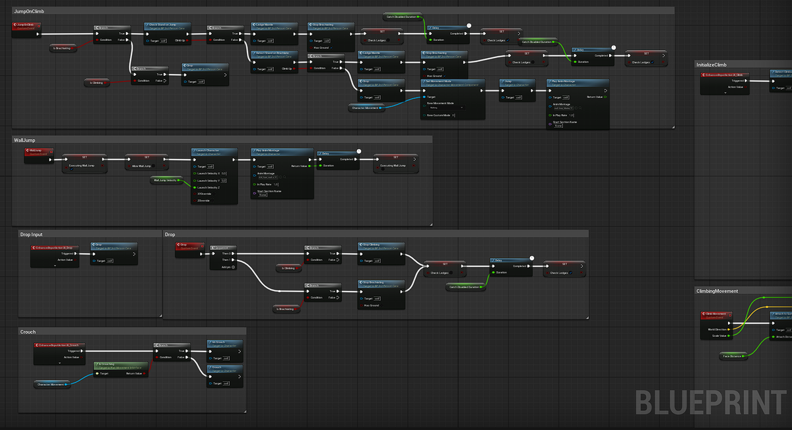The height and width of the screenshot is (430, 792).
Task: Click the clock icon on WallJump's Delay node
Action: pyautogui.click(x=359, y=150)
